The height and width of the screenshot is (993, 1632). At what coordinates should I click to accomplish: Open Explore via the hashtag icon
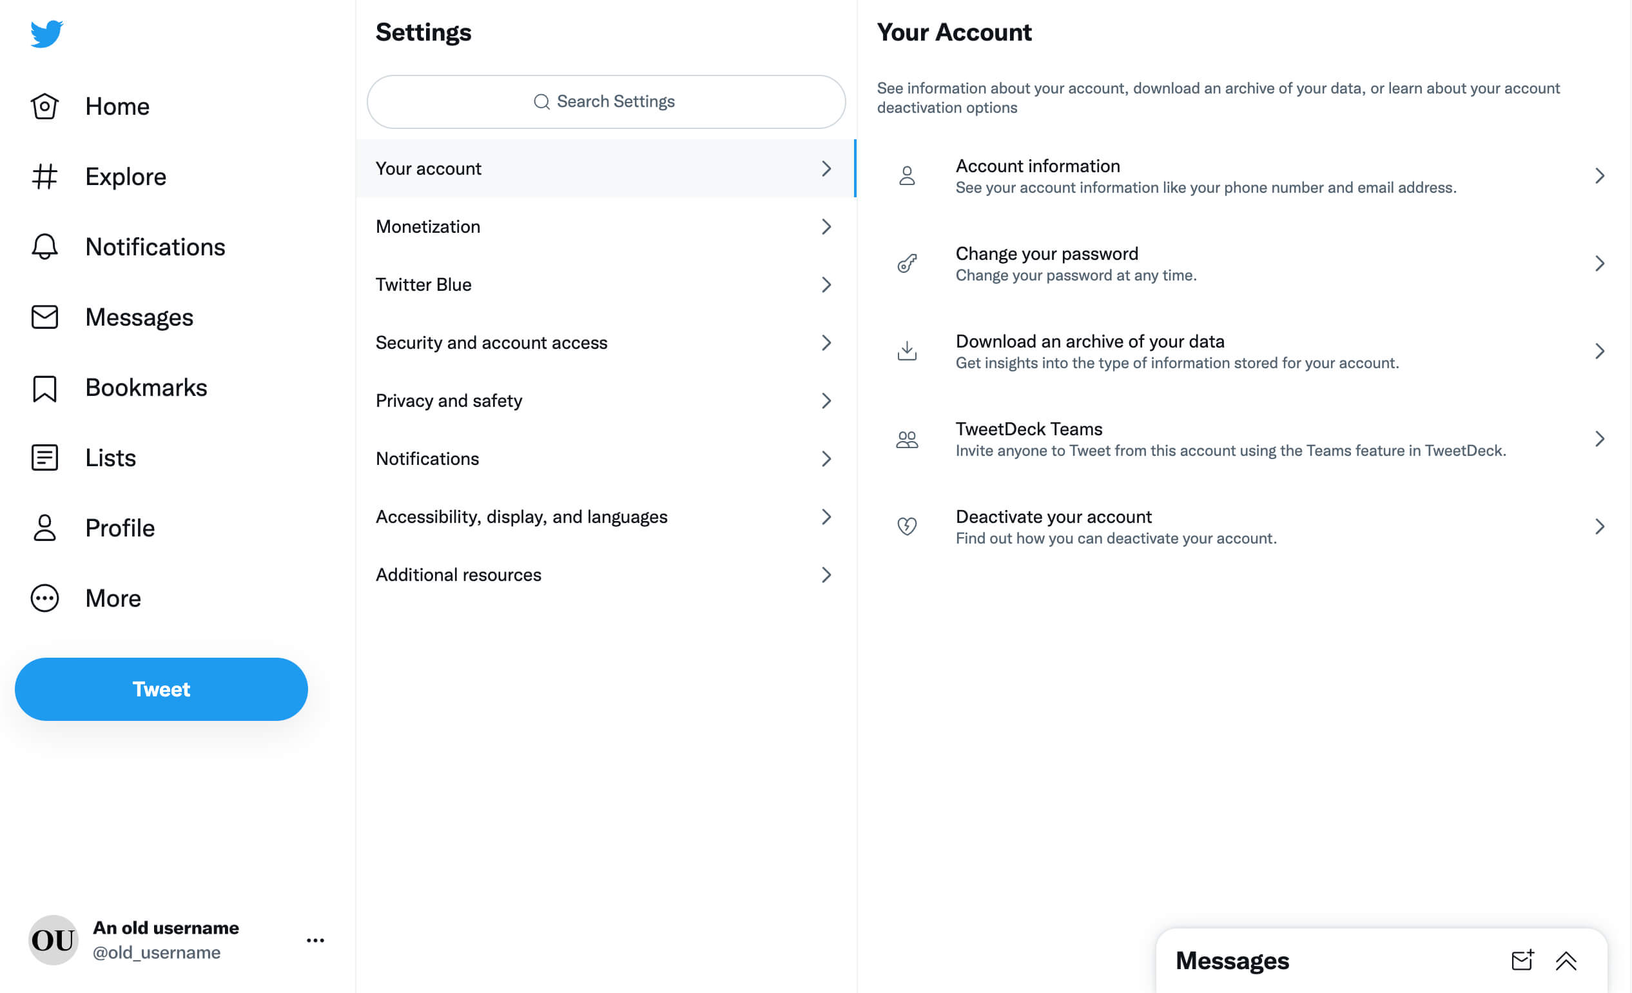point(44,177)
